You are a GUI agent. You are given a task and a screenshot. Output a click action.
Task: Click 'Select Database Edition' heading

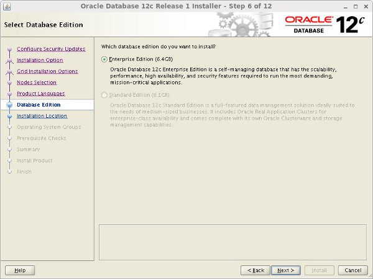pyautogui.click(x=44, y=25)
